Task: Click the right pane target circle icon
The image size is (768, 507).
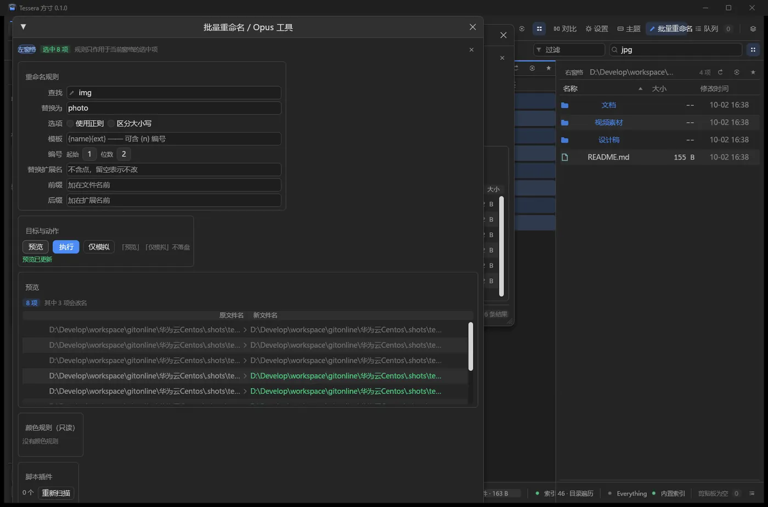Action: point(737,72)
